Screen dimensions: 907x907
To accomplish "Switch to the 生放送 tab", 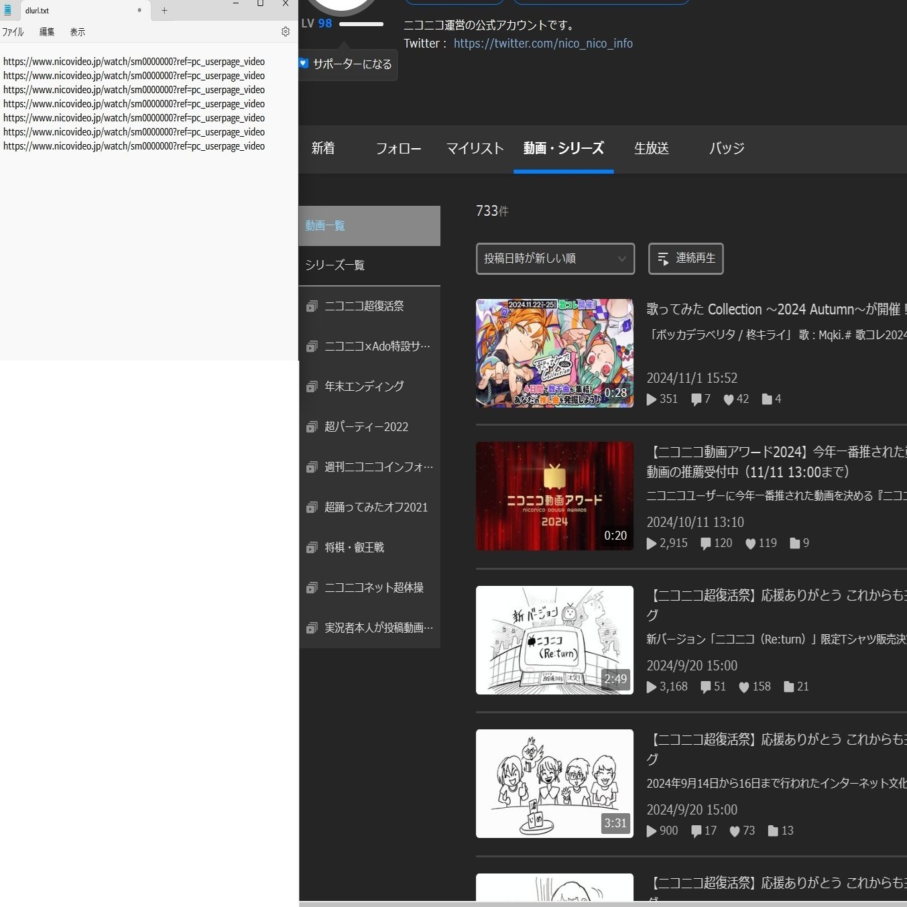I will point(652,148).
